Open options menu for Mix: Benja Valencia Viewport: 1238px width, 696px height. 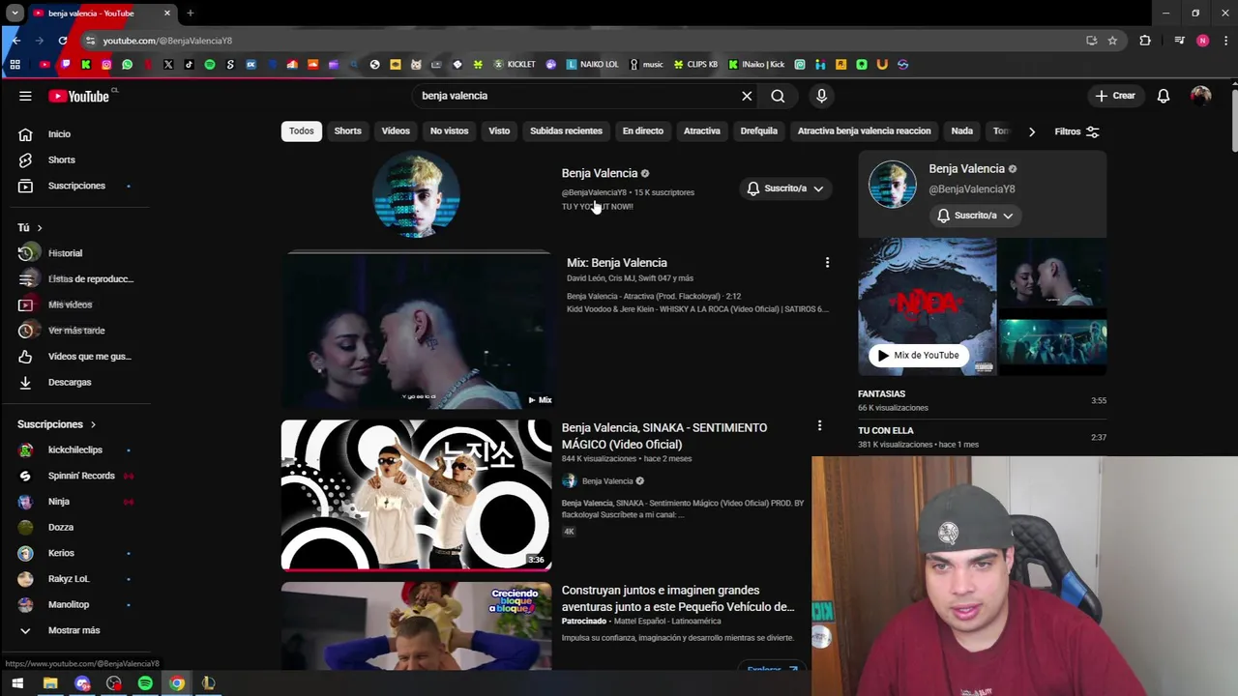827,263
